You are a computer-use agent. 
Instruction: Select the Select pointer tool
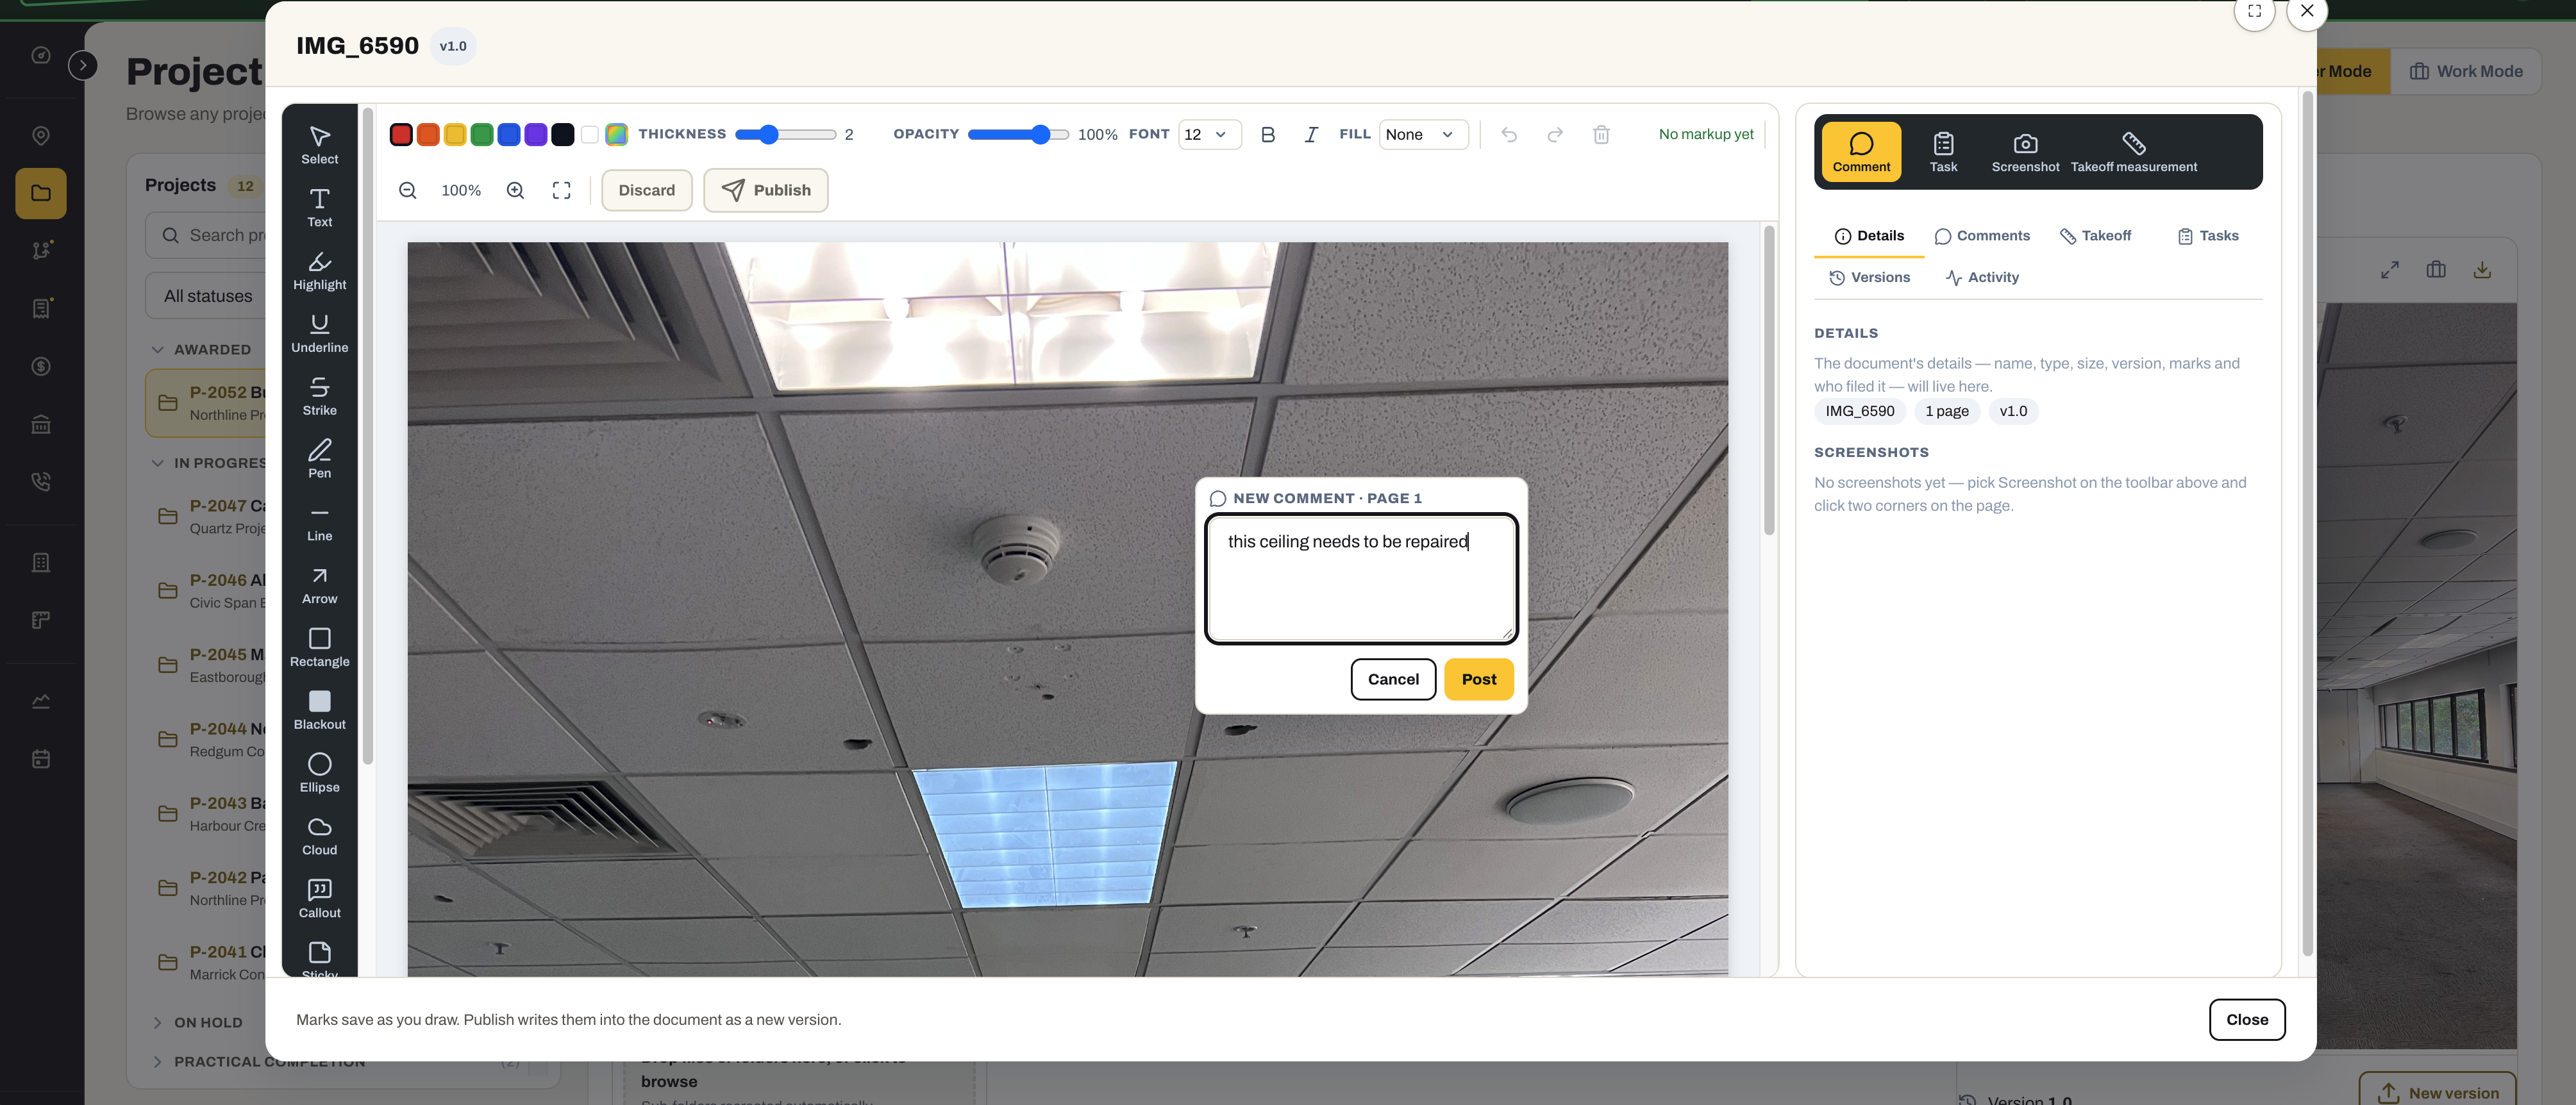pyautogui.click(x=319, y=145)
